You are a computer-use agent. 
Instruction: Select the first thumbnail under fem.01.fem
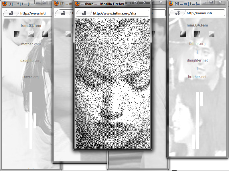click(x=17, y=34)
